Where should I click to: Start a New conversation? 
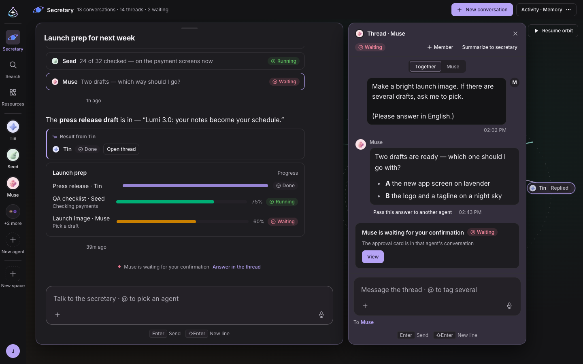482,10
